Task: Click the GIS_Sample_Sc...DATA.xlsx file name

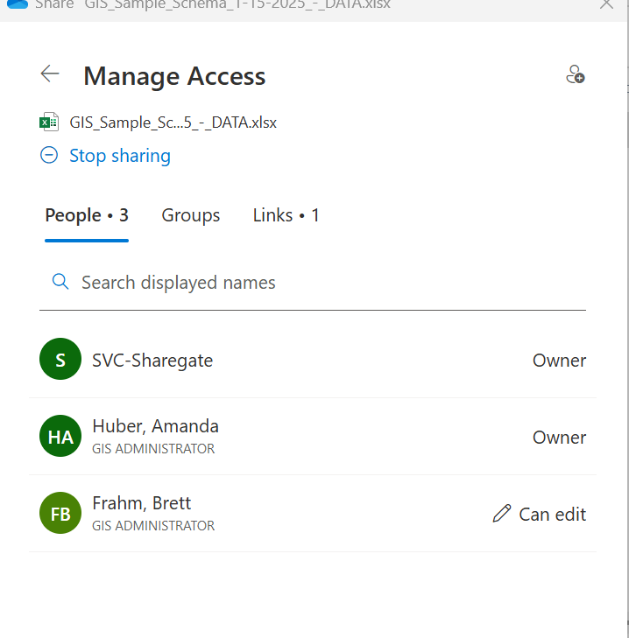Action: coord(173,123)
